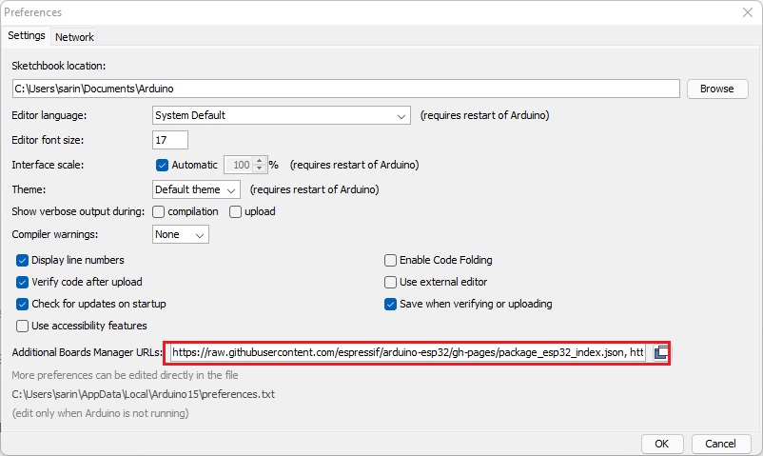The image size is (763, 456).
Task: Select the Settings tab
Action: tap(27, 36)
